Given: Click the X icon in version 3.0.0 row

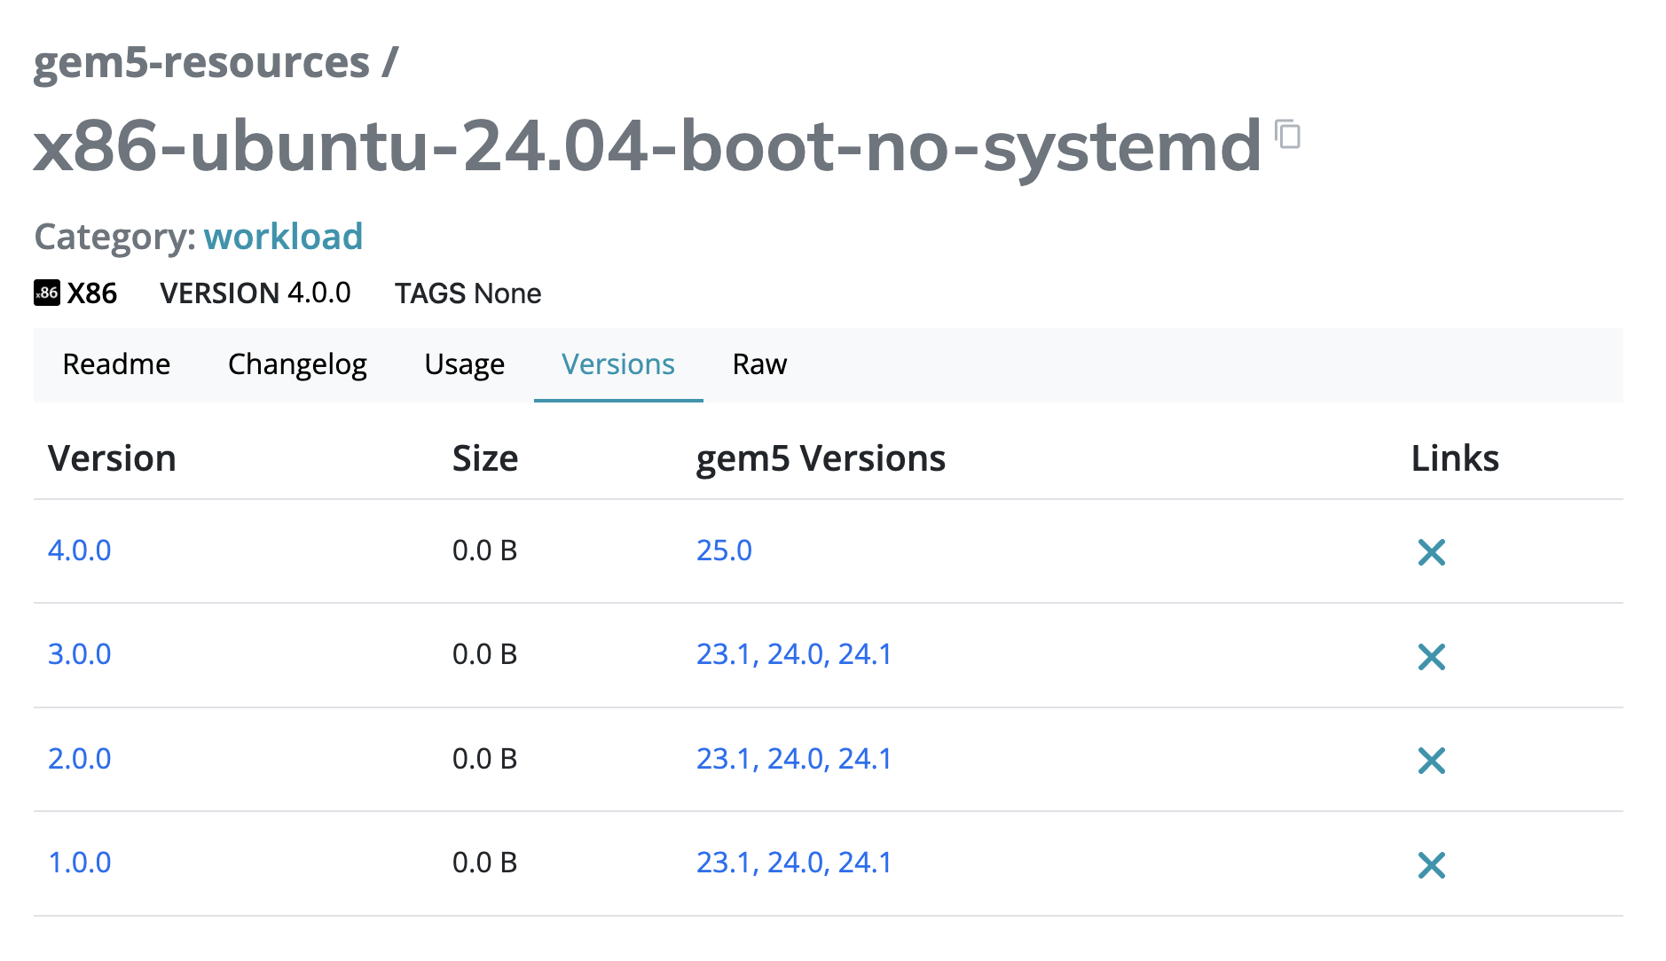Looking at the screenshot, I should tap(1431, 657).
